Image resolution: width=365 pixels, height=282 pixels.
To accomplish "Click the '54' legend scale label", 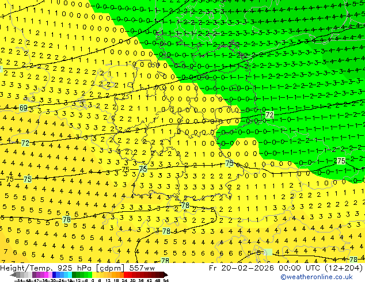I will pyautogui.click(x=166, y=280).
